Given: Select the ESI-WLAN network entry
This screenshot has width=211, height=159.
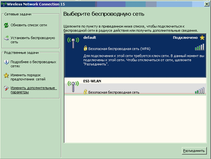Looking at the screenshot, I should click(135, 87).
